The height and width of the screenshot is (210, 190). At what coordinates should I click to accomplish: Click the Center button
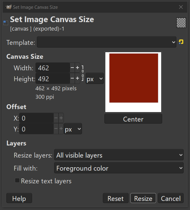(x=133, y=119)
